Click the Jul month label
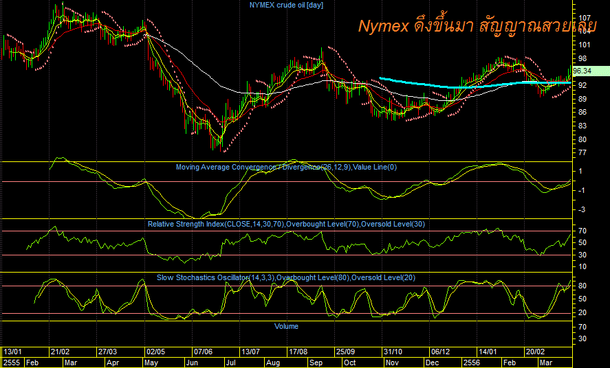Screen dimensions: 610x368 (x=231, y=363)
